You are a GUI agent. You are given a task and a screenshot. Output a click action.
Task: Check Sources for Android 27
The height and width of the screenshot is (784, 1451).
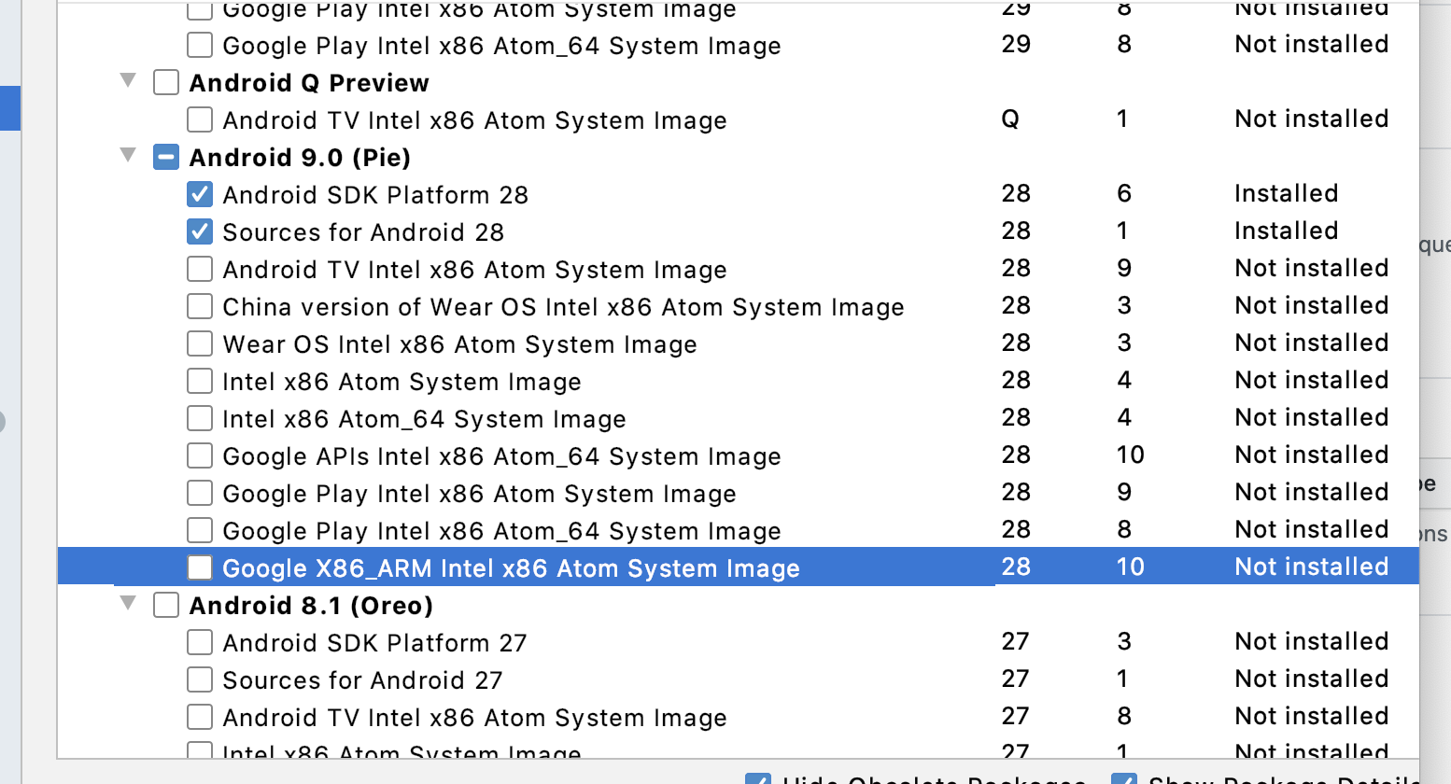coord(199,679)
